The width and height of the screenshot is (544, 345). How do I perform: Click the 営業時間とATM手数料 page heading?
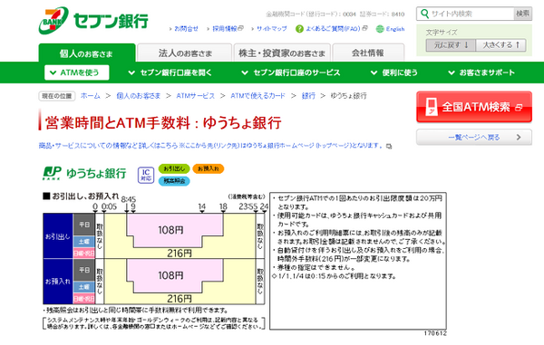coord(163,123)
